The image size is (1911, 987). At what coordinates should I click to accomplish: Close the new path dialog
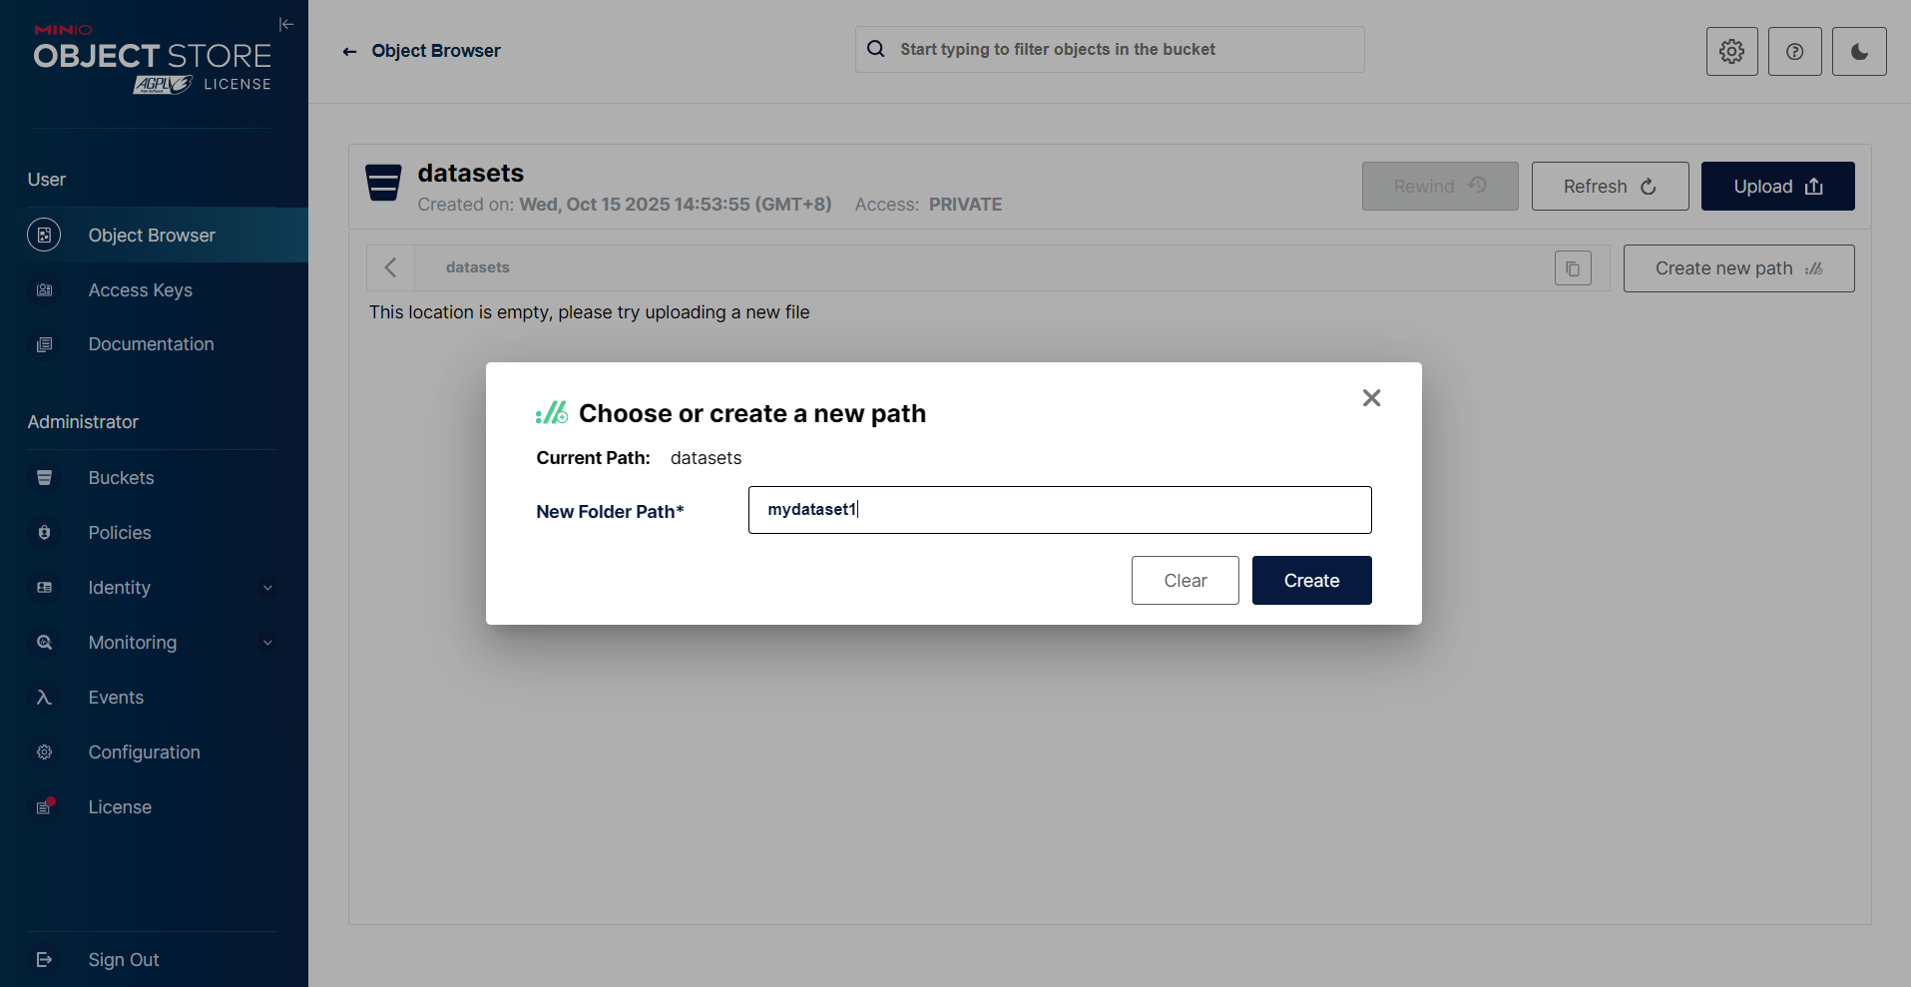pyautogui.click(x=1371, y=398)
